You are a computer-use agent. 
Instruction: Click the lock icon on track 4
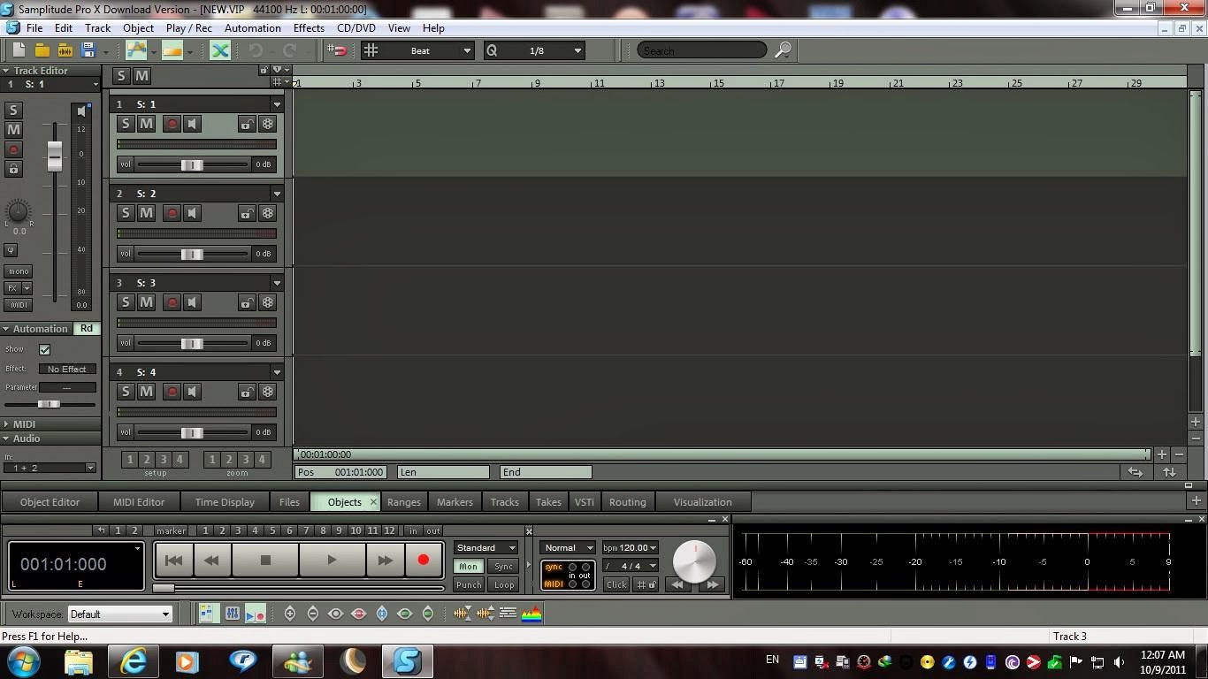247,392
